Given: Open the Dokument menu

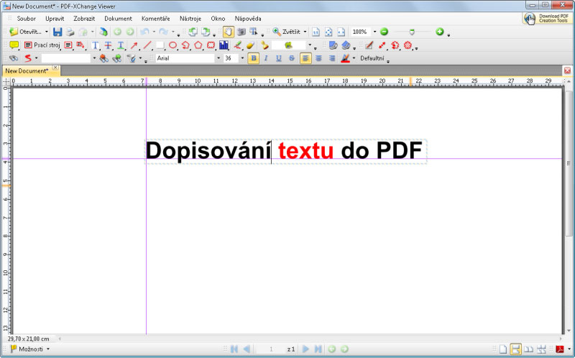Looking at the screenshot, I should (x=118, y=18).
